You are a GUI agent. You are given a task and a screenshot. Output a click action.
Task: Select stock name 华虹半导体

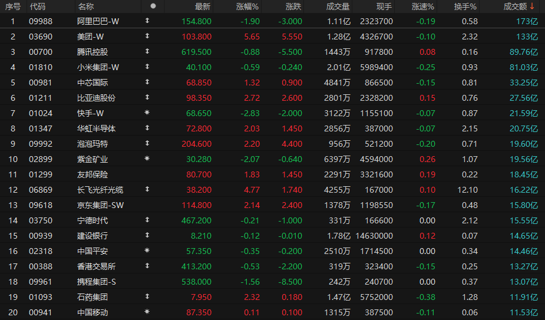[x=96, y=128]
